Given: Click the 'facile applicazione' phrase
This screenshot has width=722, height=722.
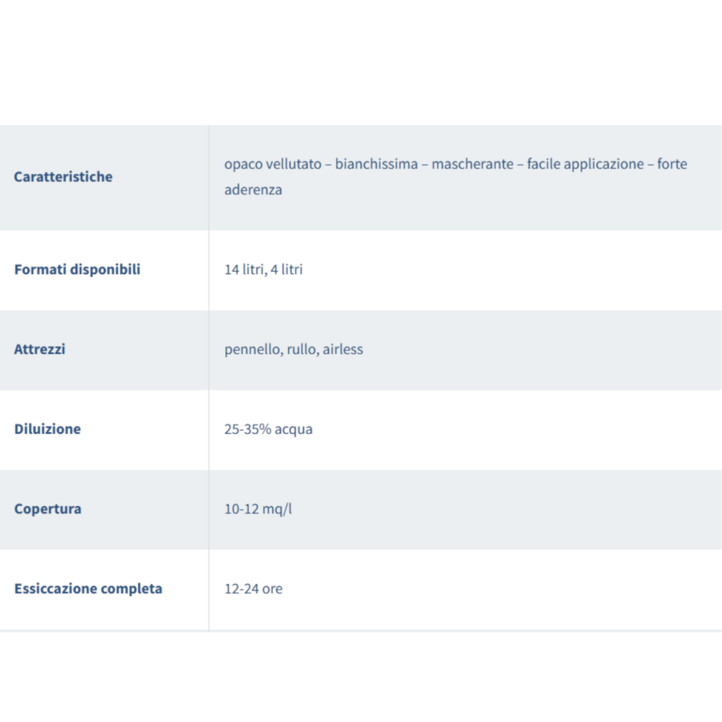Looking at the screenshot, I should pos(585,164).
